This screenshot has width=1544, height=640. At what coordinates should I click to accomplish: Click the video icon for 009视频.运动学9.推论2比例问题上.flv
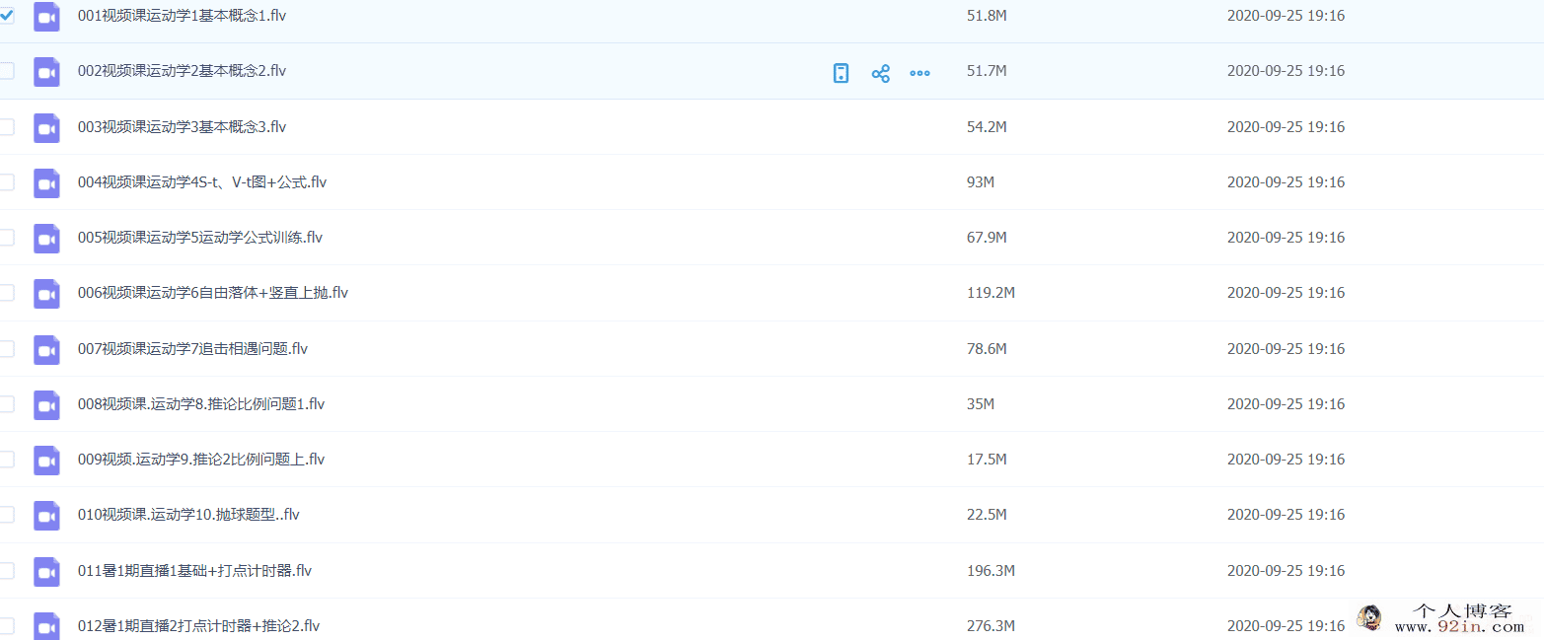coord(46,460)
